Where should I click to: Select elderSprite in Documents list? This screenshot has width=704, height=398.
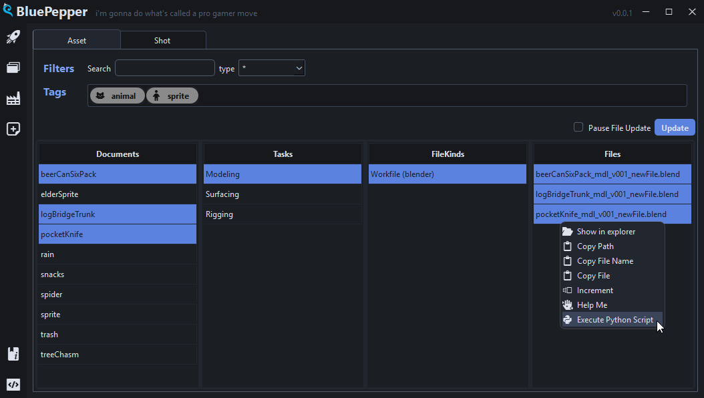(118, 194)
